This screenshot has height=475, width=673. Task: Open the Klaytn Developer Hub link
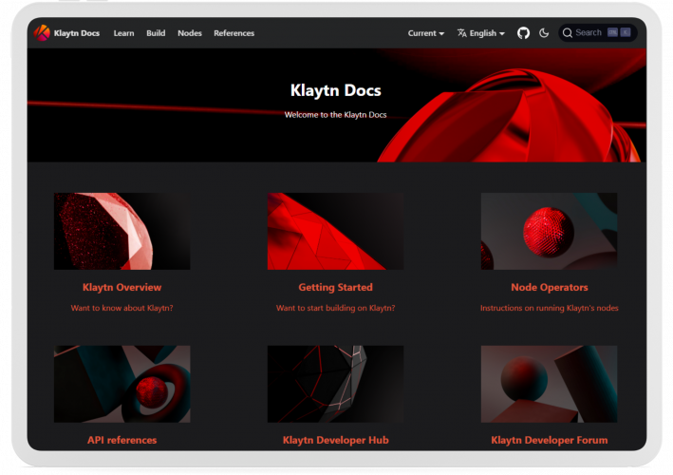(x=336, y=440)
